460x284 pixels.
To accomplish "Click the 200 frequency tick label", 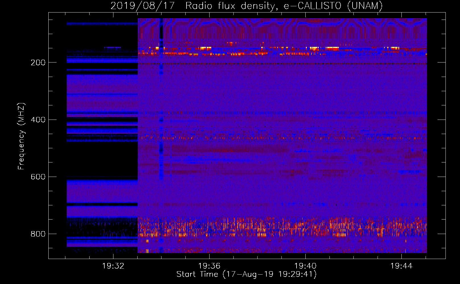I will pyautogui.click(x=38, y=62).
